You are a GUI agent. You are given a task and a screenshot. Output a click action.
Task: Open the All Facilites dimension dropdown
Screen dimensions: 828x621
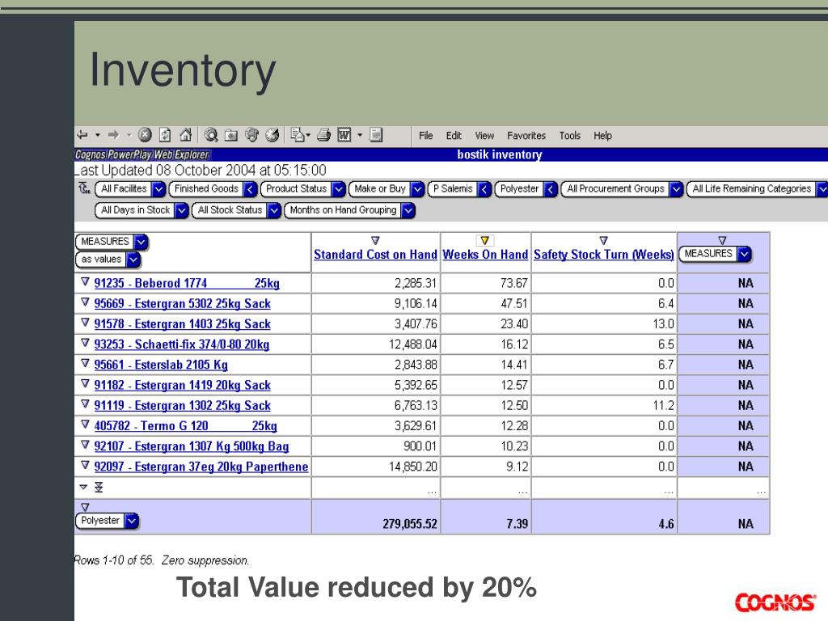click(x=158, y=188)
